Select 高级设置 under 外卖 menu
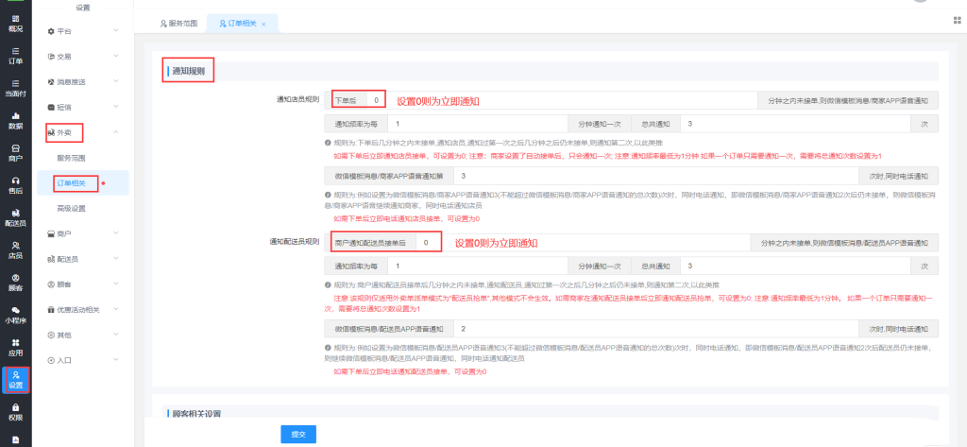 point(72,208)
